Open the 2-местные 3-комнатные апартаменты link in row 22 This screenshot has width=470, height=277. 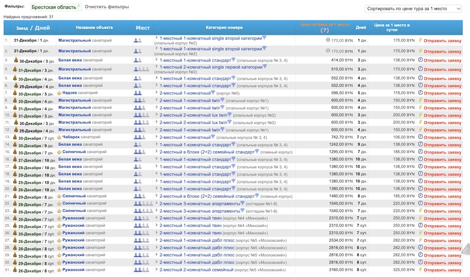pyautogui.click(x=200, y=203)
